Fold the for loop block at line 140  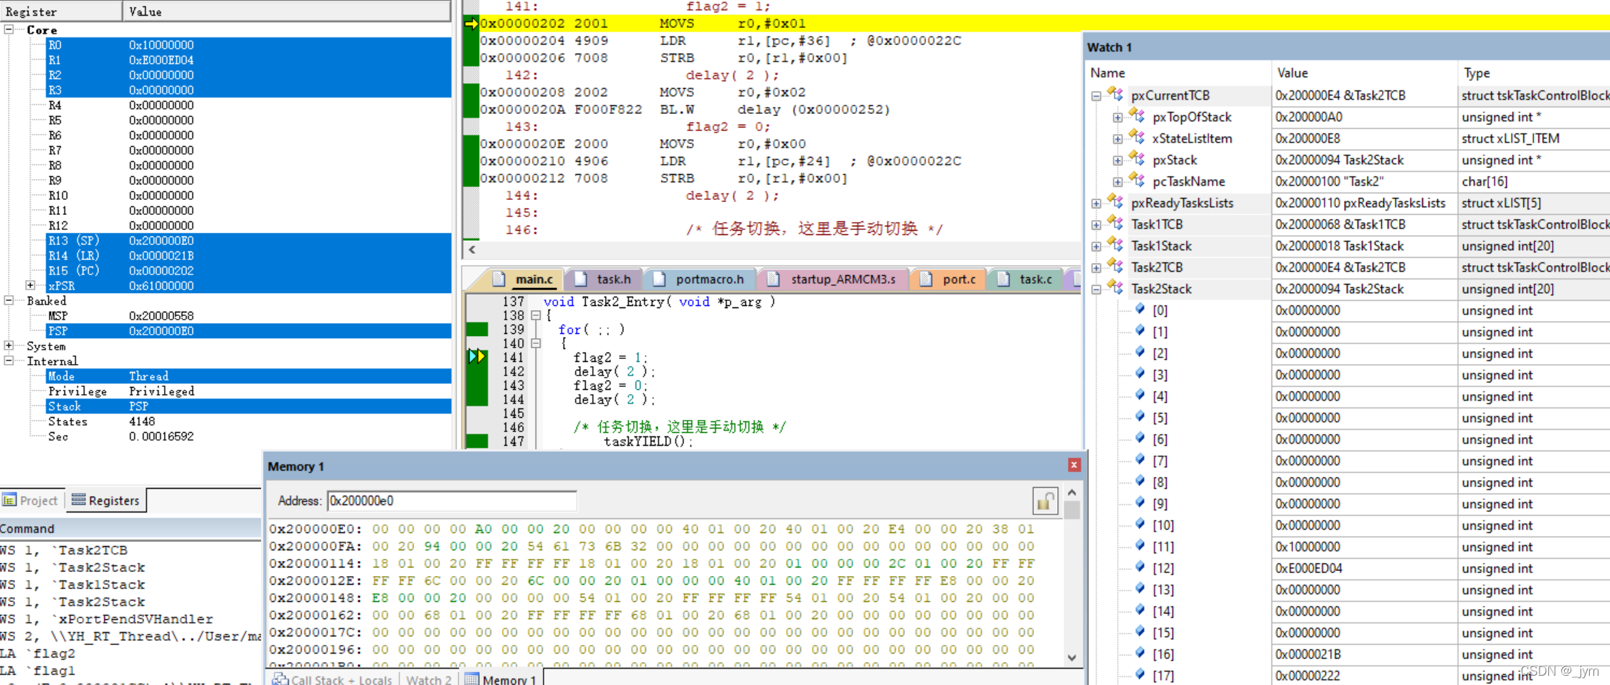pyautogui.click(x=536, y=343)
